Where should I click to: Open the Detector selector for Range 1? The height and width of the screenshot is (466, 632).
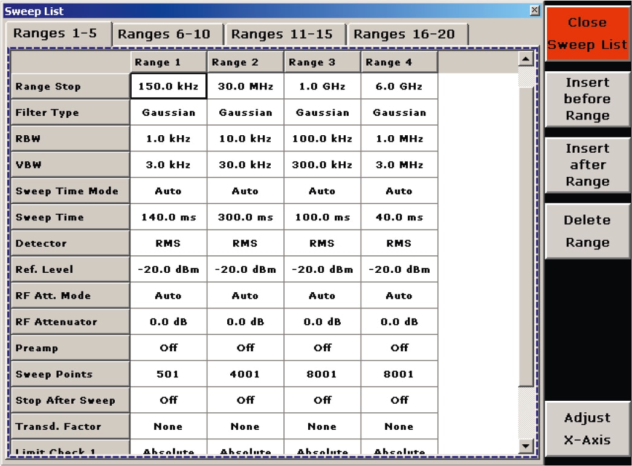pyautogui.click(x=168, y=243)
